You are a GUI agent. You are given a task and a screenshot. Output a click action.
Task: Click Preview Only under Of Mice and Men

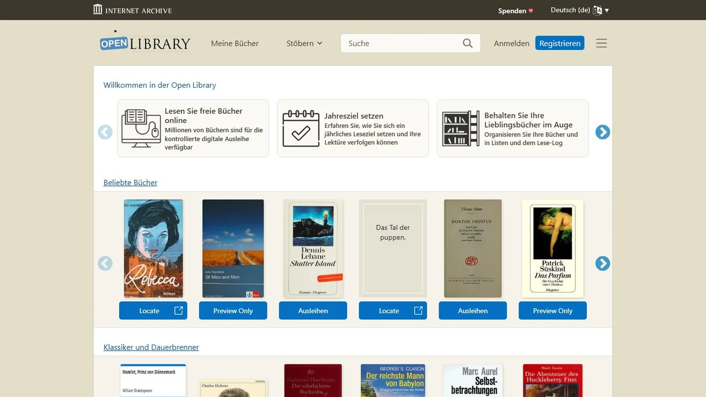coord(233,310)
